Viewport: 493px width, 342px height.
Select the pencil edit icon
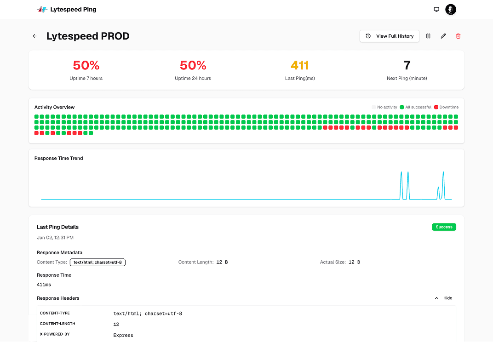coord(443,36)
